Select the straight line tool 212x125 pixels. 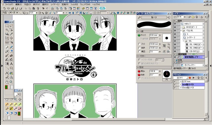click(7, 68)
